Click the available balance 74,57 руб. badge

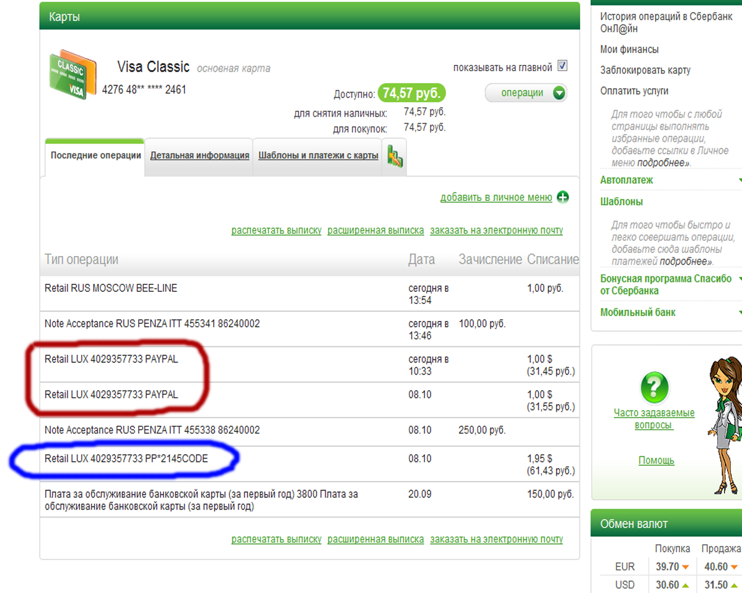point(412,93)
